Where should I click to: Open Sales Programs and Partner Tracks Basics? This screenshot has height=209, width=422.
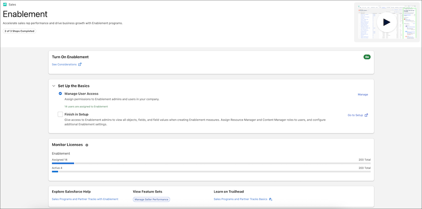tap(241, 199)
